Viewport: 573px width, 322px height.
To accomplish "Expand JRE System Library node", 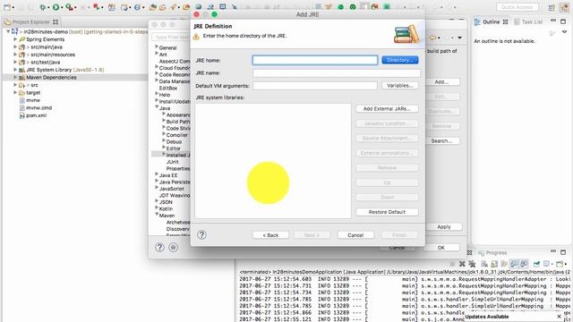I will 15,70.
